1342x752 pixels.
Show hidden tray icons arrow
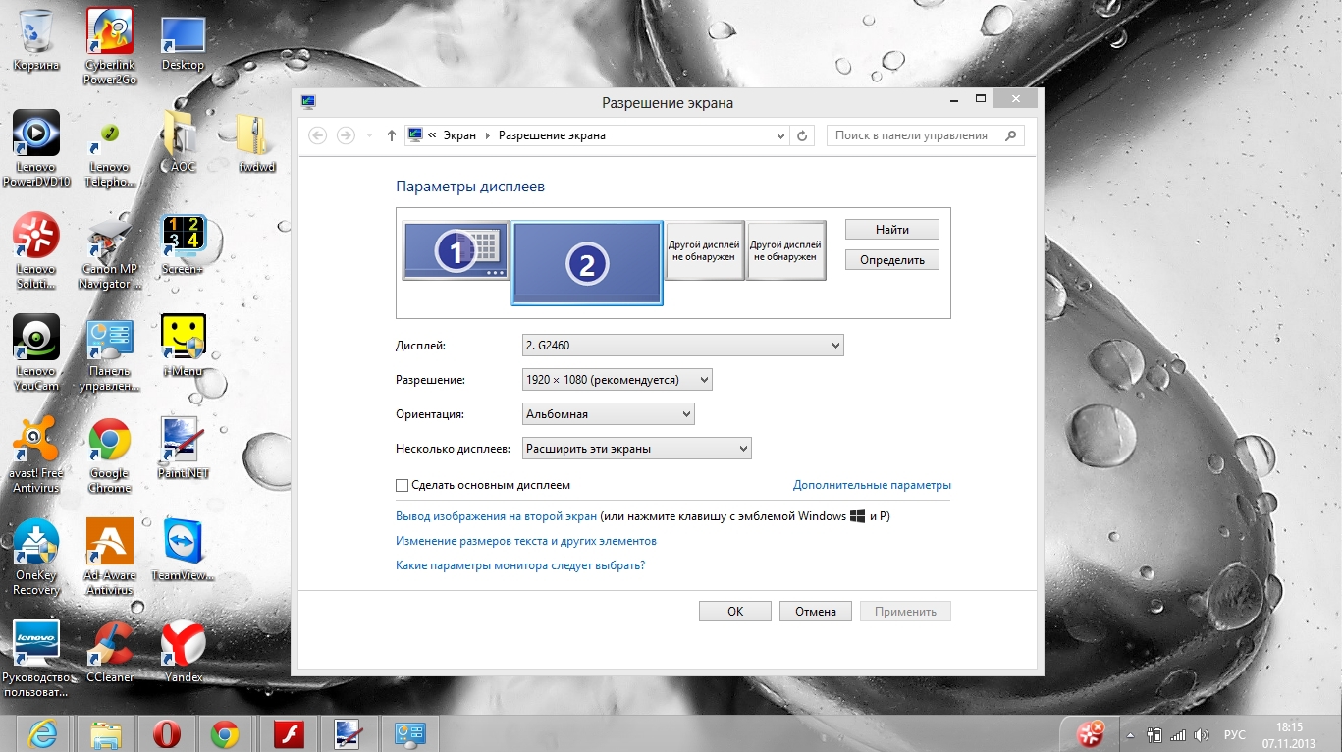(x=1131, y=735)
